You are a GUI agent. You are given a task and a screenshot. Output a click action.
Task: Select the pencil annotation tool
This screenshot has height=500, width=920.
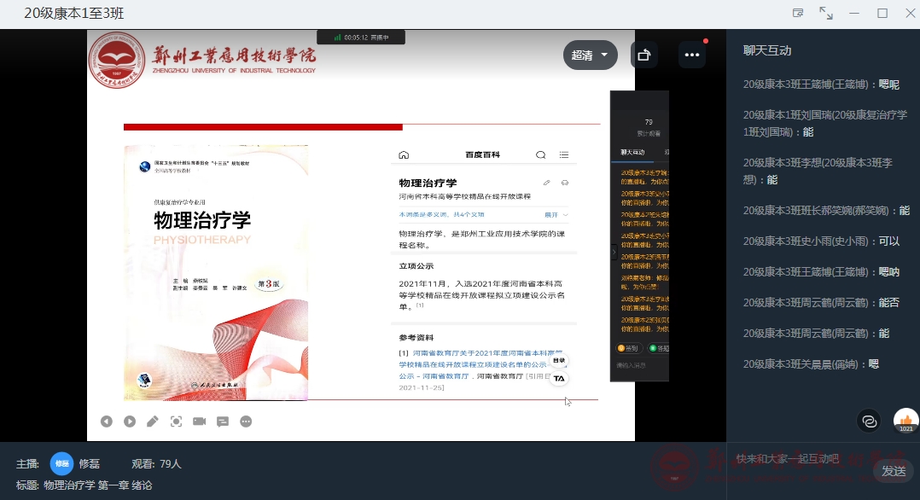click(x=153, y=422)
